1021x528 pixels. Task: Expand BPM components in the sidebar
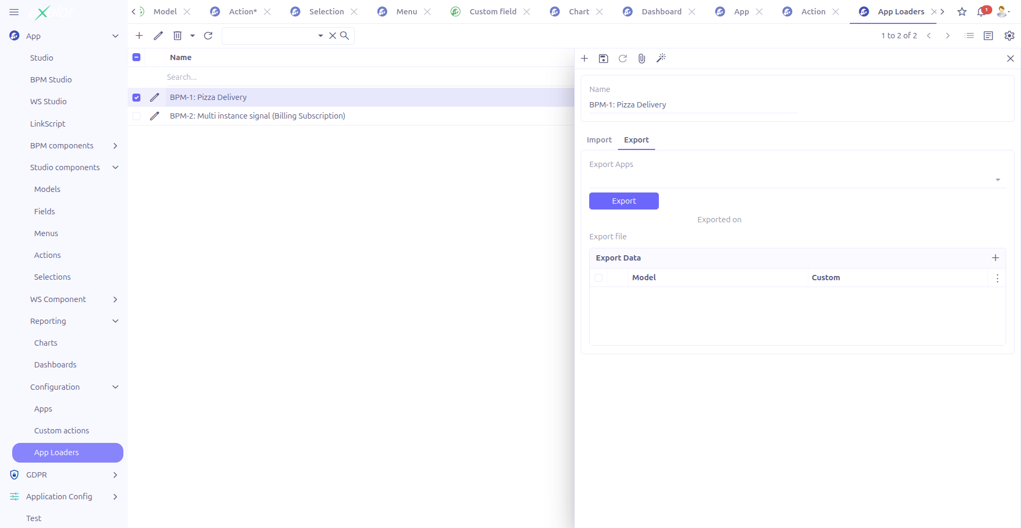click(x=115, y=146)
